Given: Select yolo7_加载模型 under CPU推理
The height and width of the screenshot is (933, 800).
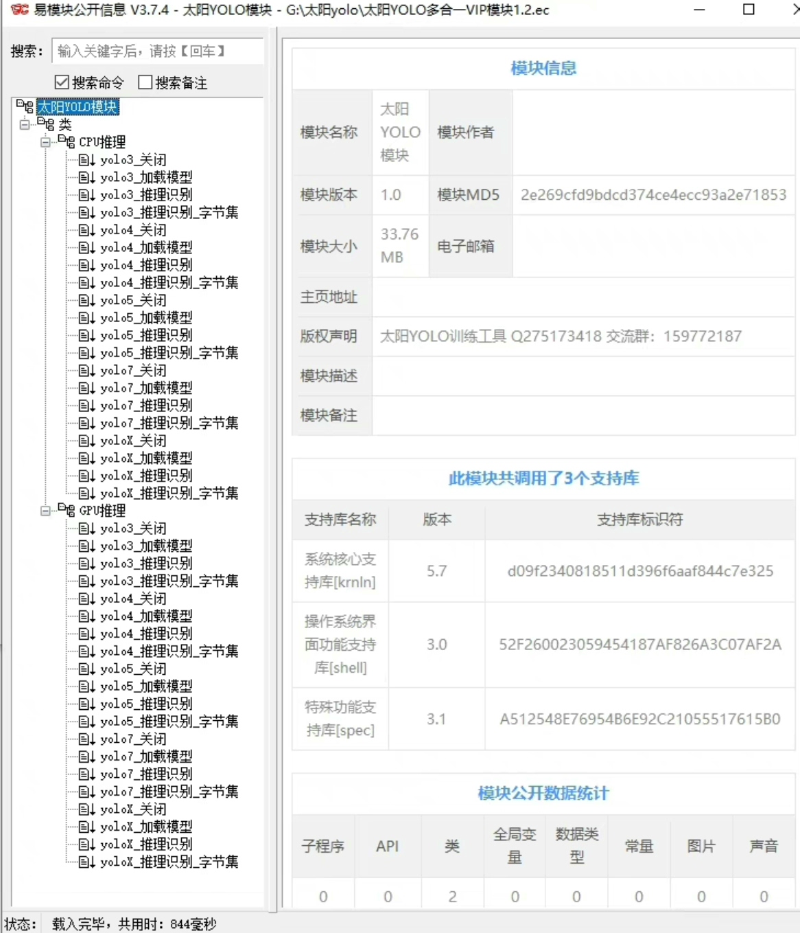Looking at the screenshot, I should [x=146, y=387].
